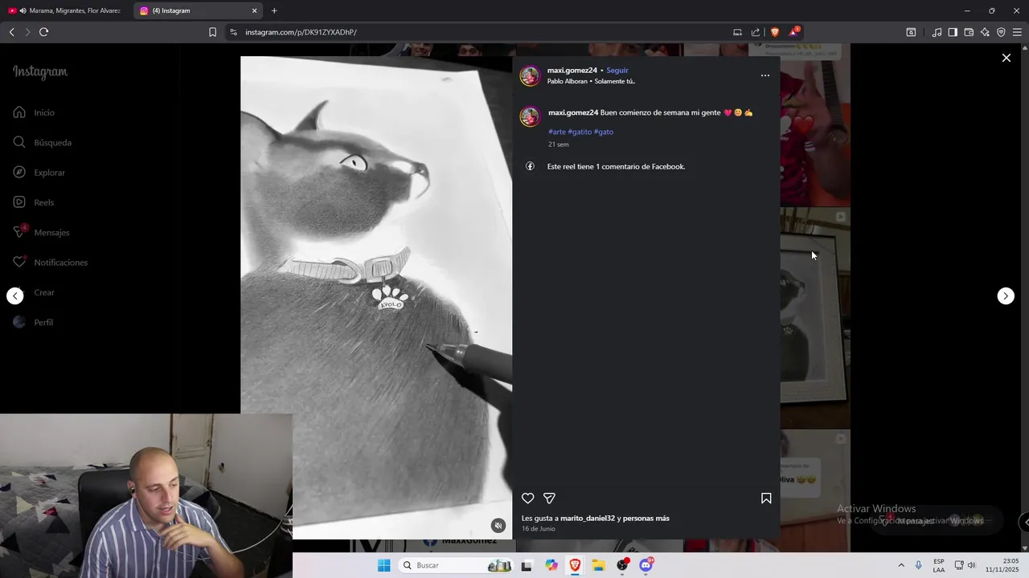Open Brave Shields lion icon
Screen dimensions: 1029x578
coord(775,32)
